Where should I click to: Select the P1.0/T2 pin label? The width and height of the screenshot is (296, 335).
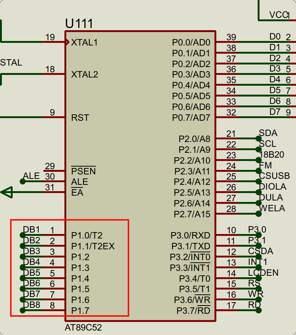87,236
